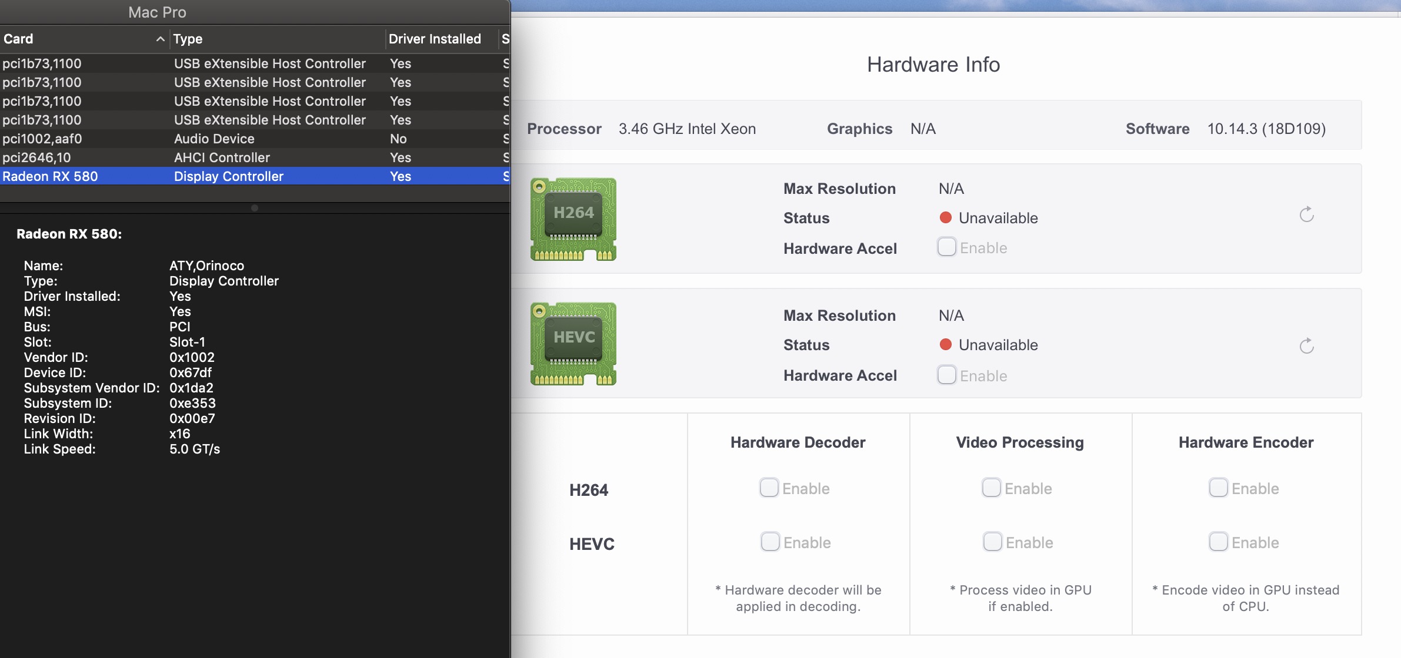Click the pane divider handle dot
This screenshot has width=1401, height=658.
pos(255,208)
